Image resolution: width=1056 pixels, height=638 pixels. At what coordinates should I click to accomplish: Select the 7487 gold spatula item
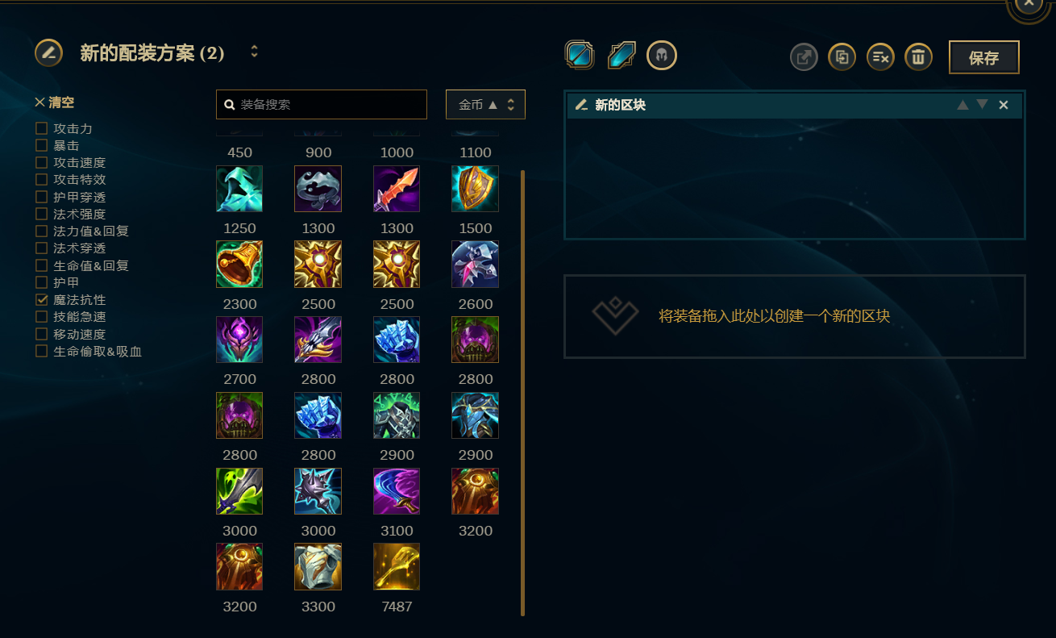[397, 566]
